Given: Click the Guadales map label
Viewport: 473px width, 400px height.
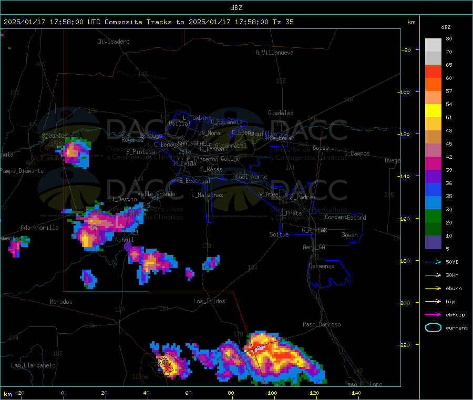Looking at the screenshot, I should coord(281,113).
